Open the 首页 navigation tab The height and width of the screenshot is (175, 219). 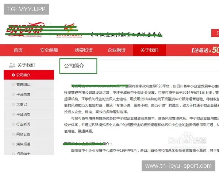click(18, 50)
